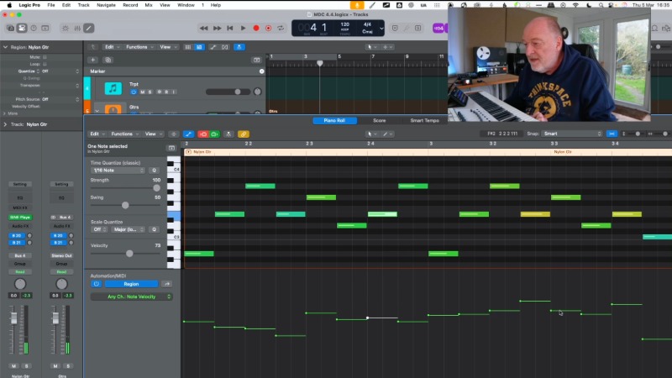Open the Mixer icon in control bar

[x=77, y=29]
